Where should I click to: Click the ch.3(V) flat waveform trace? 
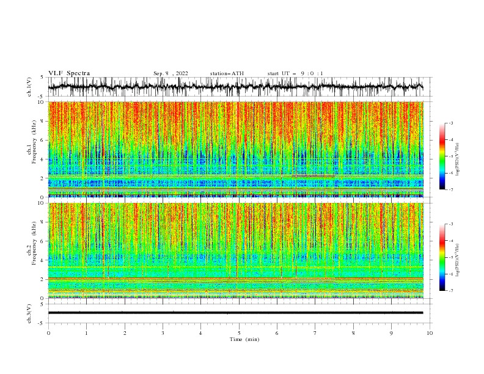[x=235, y=313]
